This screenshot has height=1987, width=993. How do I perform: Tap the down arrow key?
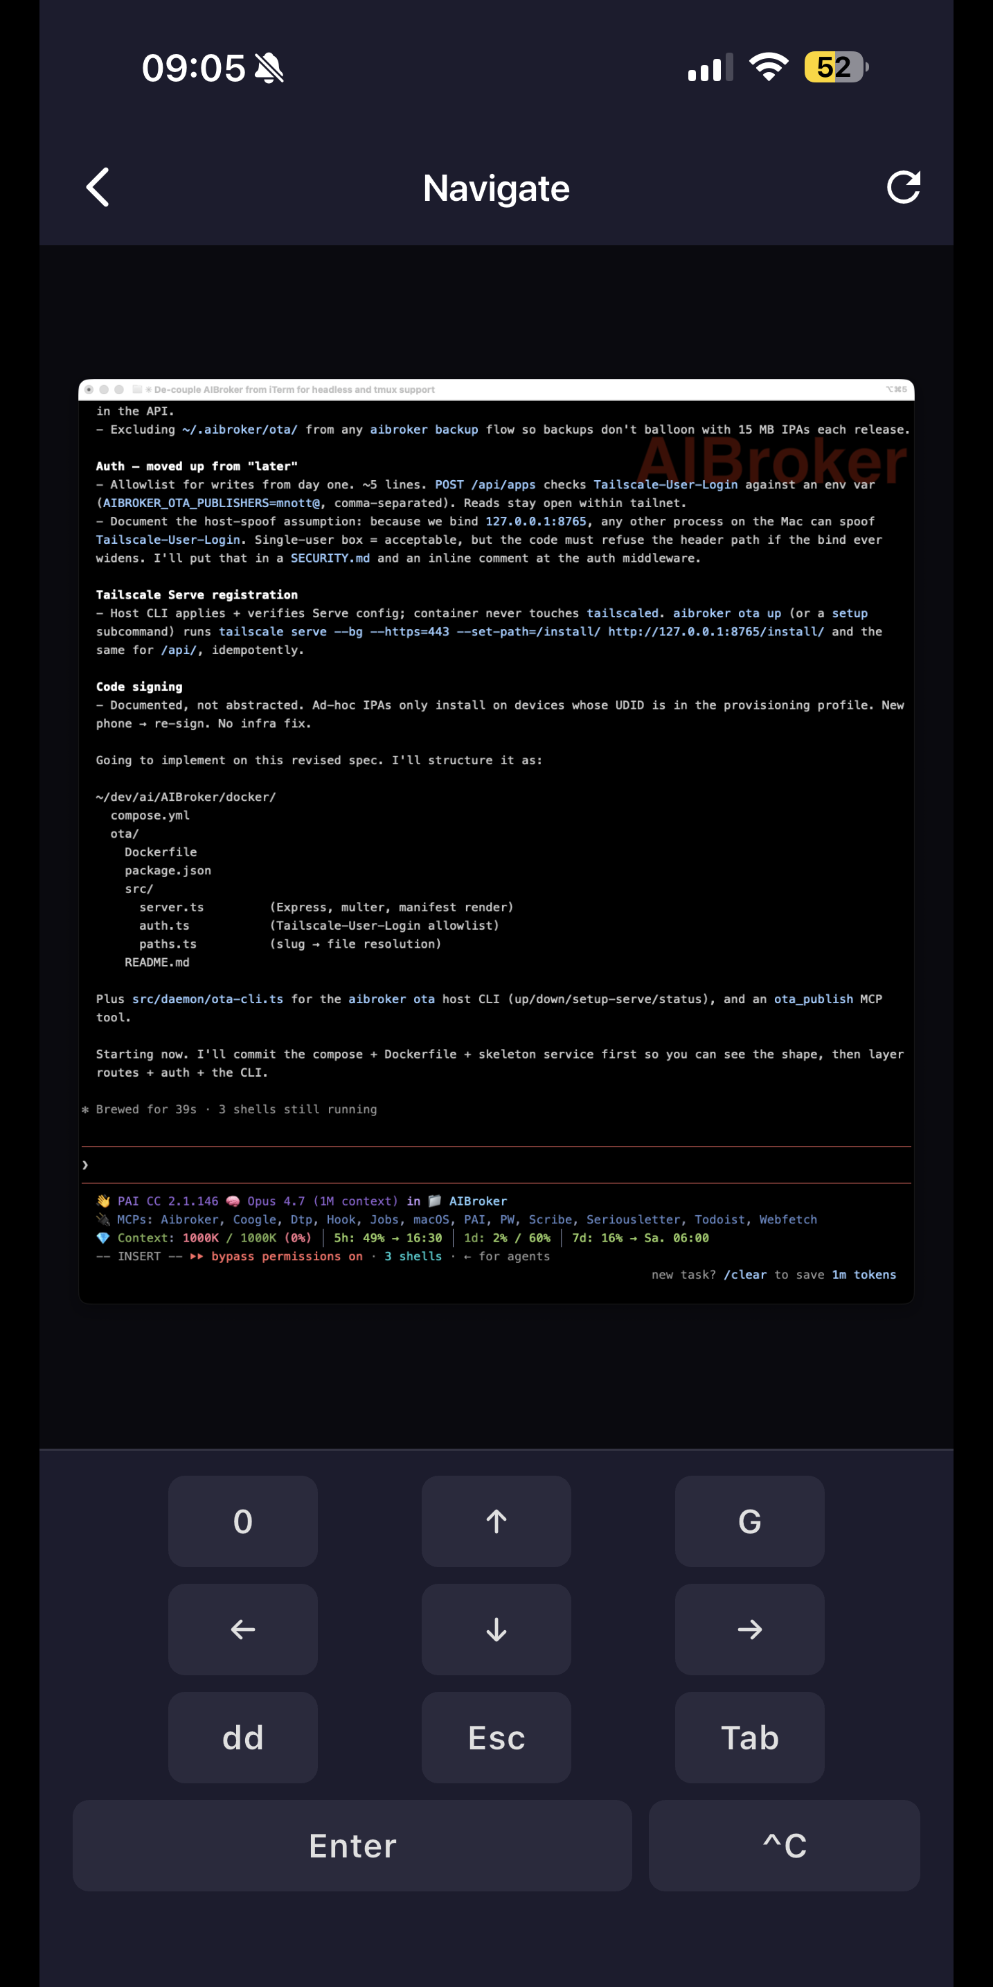tap(496, 1629)
